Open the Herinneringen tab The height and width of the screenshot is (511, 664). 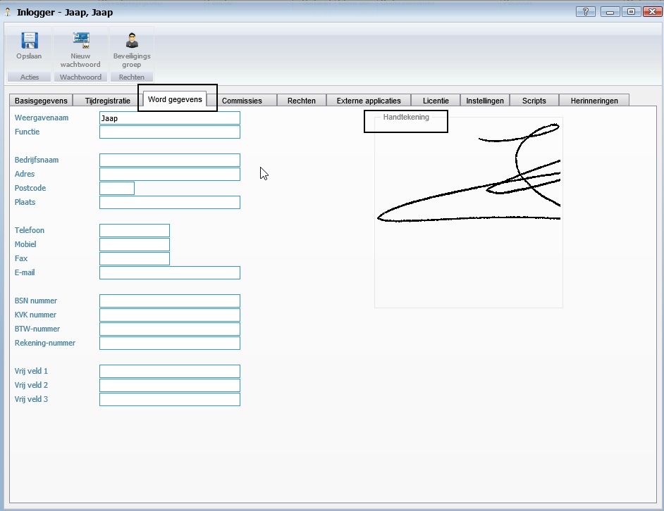(594, 101)
